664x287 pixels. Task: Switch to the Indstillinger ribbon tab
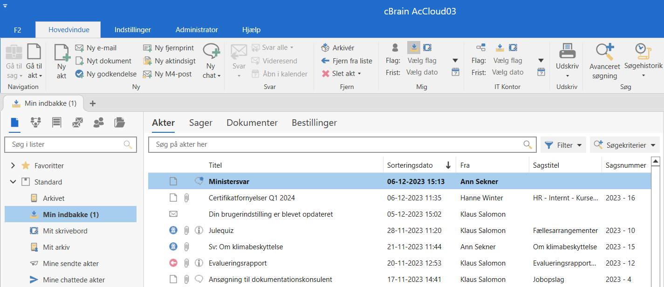(x=133, y=30)
